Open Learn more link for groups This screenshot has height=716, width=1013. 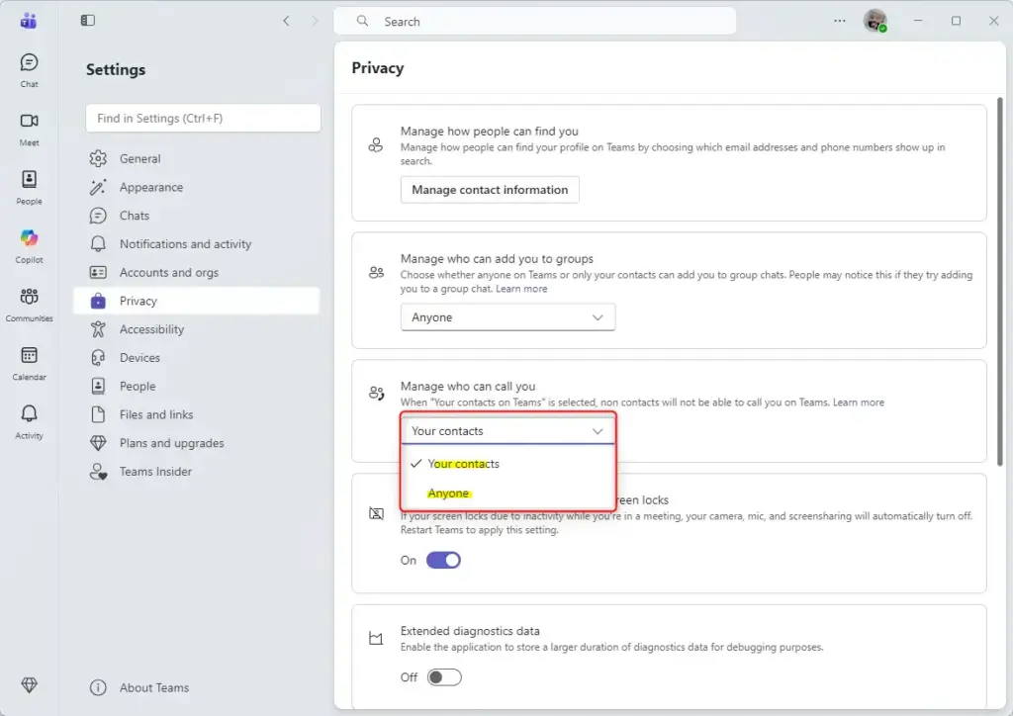[x=521, y=289]
